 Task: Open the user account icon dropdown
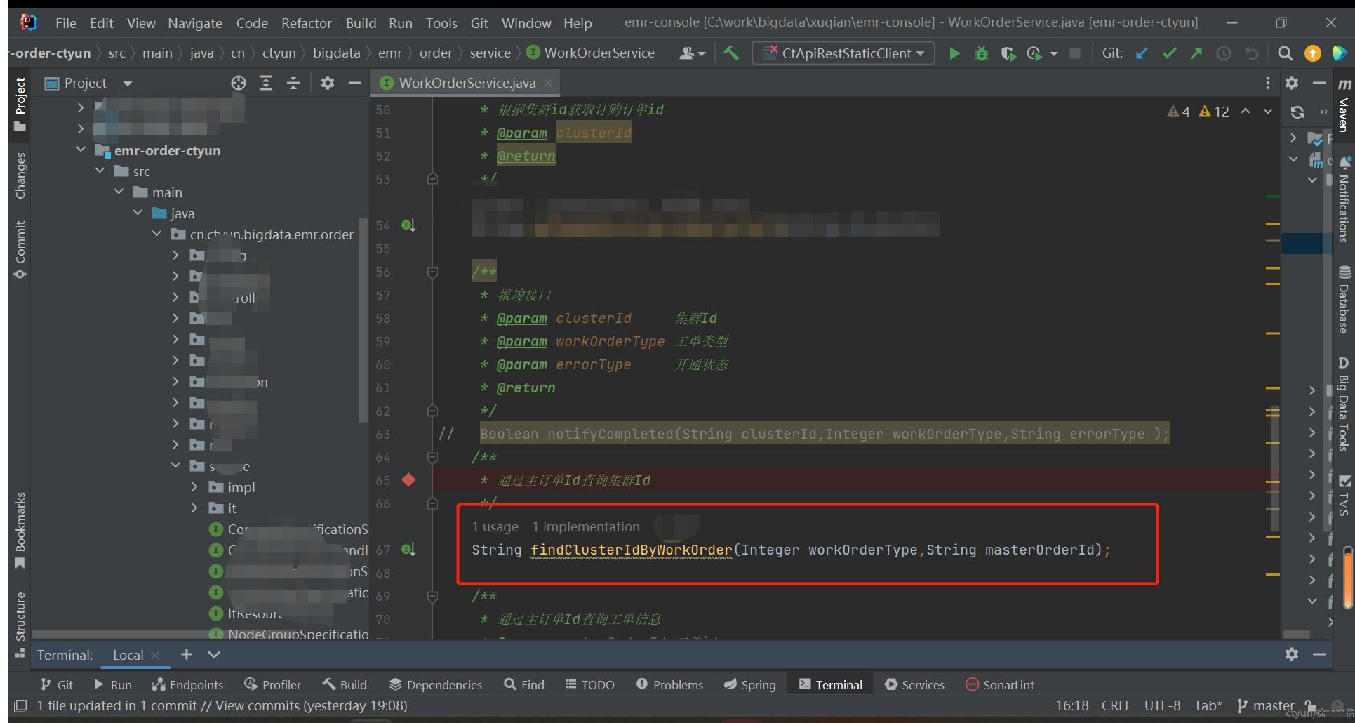coord(692,53)
